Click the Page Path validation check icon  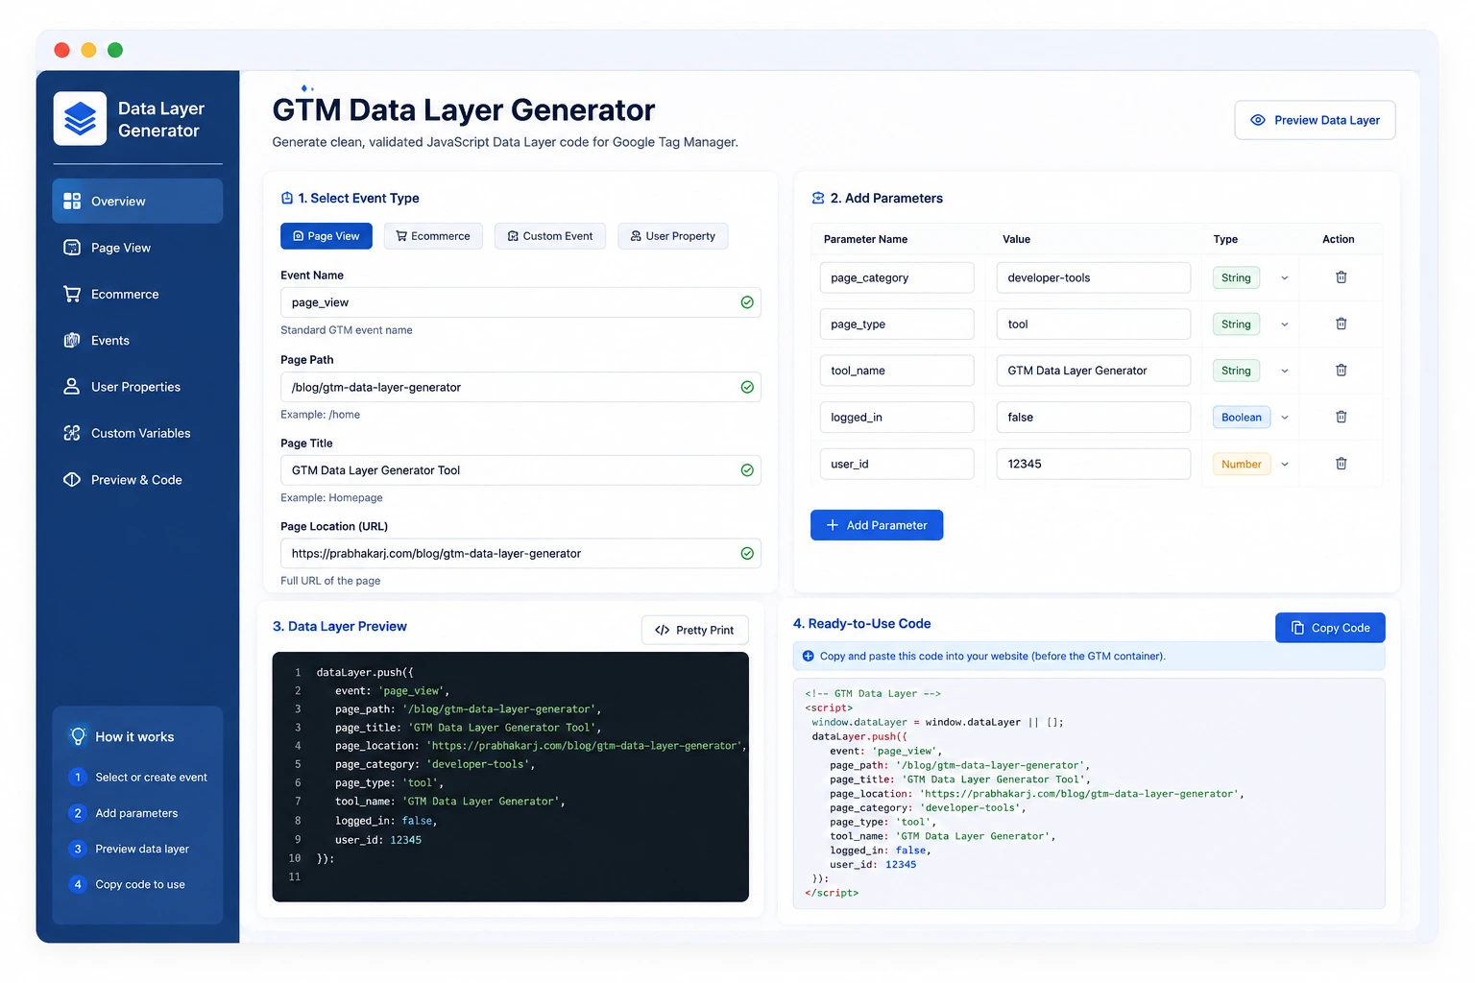click(747, 387)
